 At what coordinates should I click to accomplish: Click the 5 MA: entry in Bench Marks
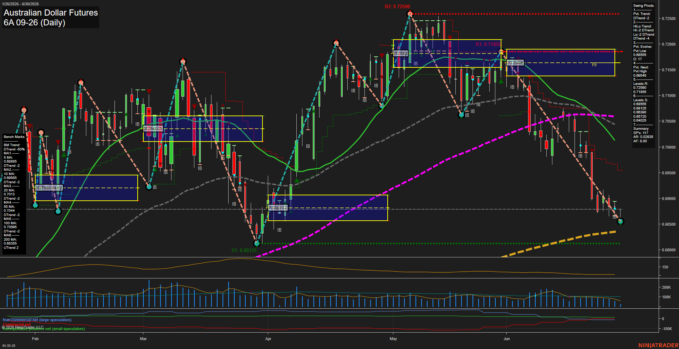[9, 158]
